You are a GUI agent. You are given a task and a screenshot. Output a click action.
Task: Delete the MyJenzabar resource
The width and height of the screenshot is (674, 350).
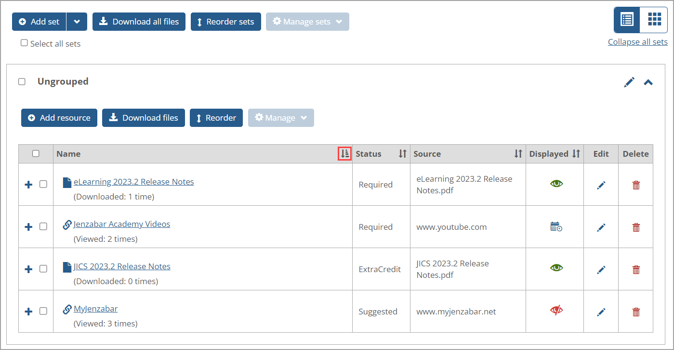pos(636,312)
